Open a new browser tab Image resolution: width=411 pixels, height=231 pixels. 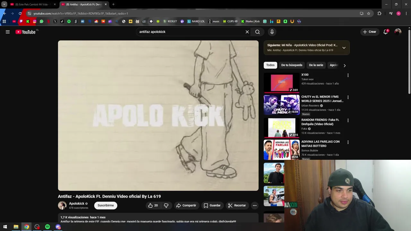point(113,4)
